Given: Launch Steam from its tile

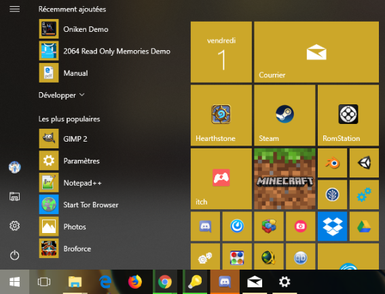Looking at the screenshot, I should pos(285,115).
